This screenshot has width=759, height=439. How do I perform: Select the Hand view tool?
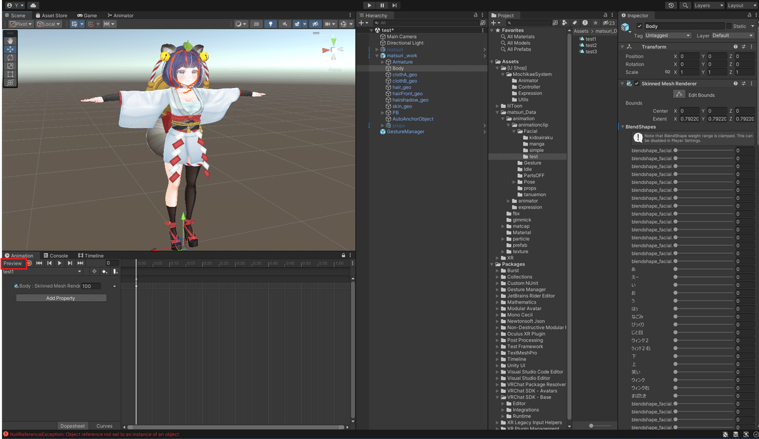(x=11, y=41)
